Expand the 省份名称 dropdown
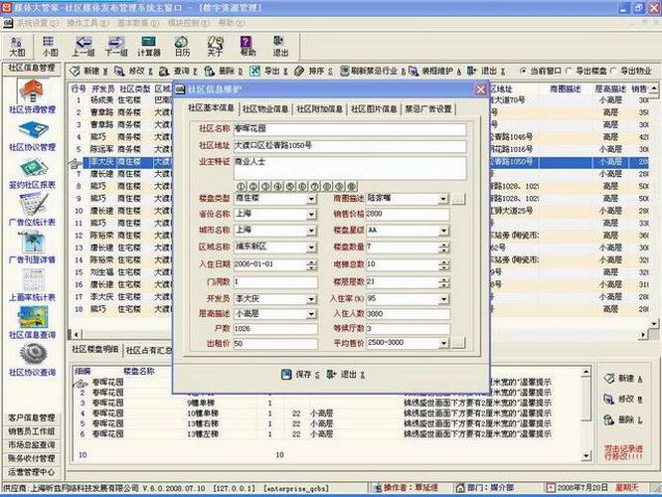 tap(311, 215)
